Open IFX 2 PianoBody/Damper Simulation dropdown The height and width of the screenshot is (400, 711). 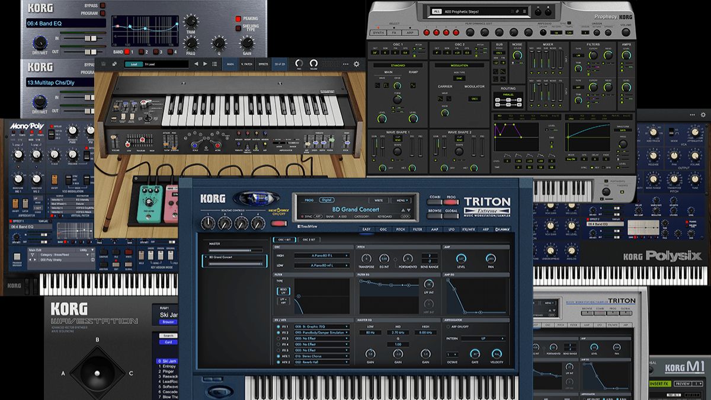coord(322,332)
